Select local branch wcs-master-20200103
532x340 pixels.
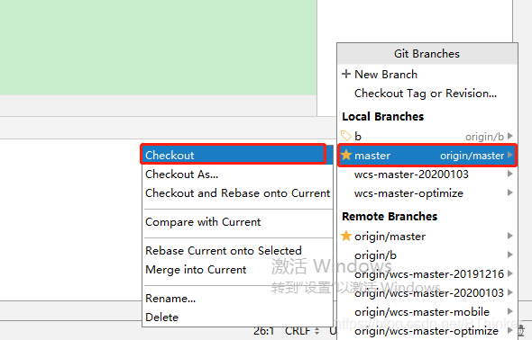(427, 174)
